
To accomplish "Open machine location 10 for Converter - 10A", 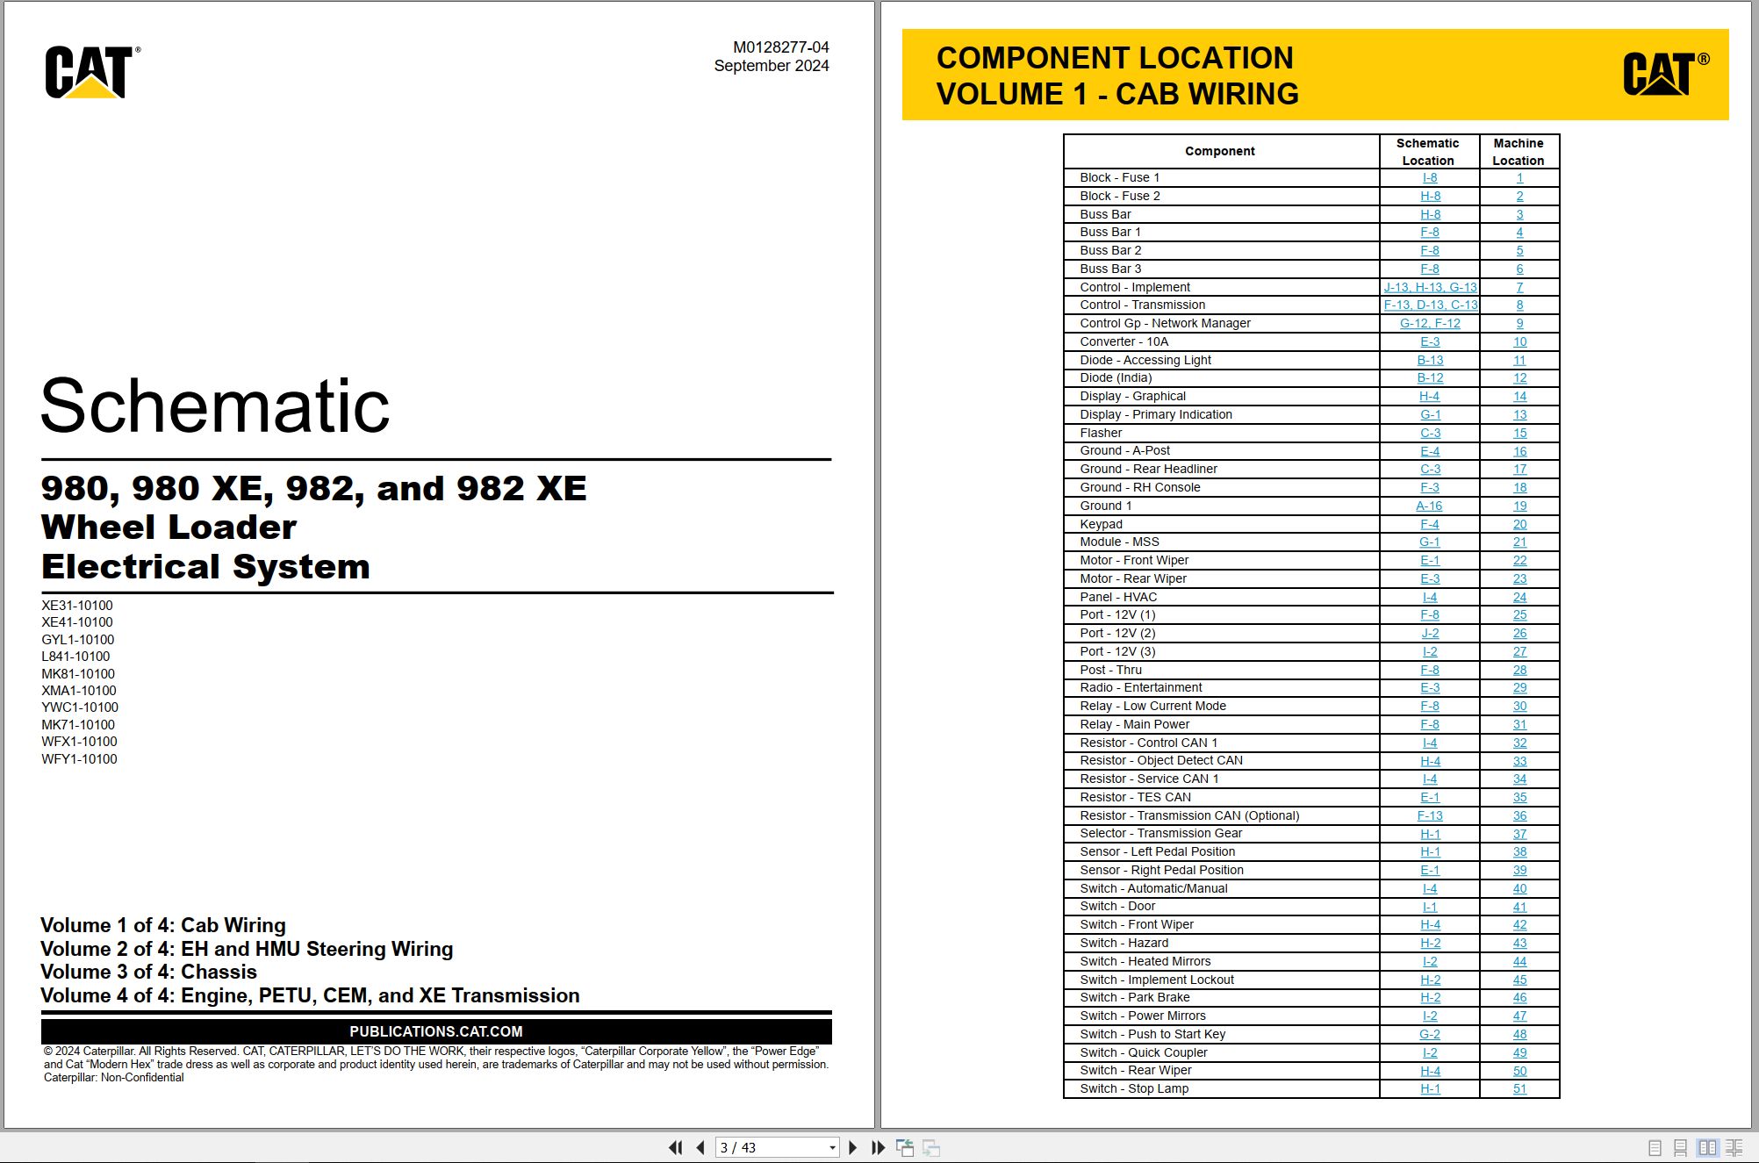I will click(x=1519, y=341).
